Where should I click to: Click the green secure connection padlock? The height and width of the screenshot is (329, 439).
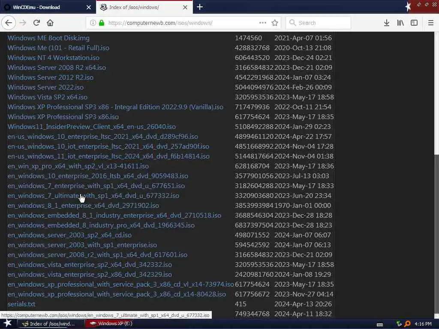[x=102, y=23]
